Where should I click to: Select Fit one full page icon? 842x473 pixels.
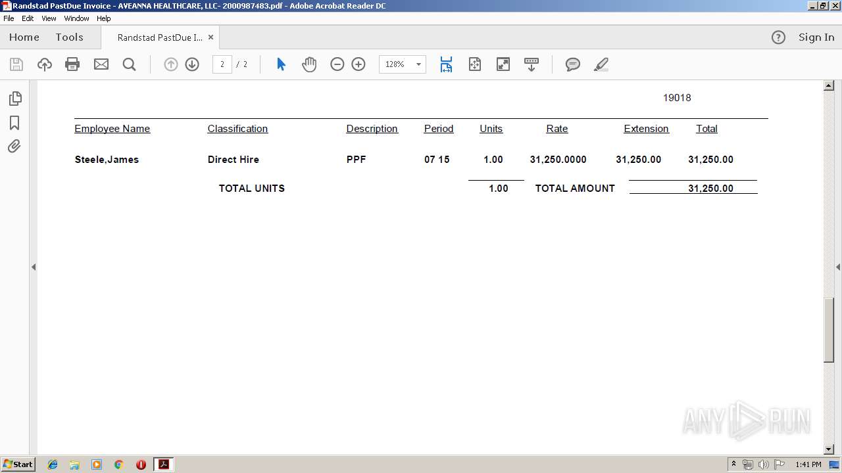click(x=475, y=64)
